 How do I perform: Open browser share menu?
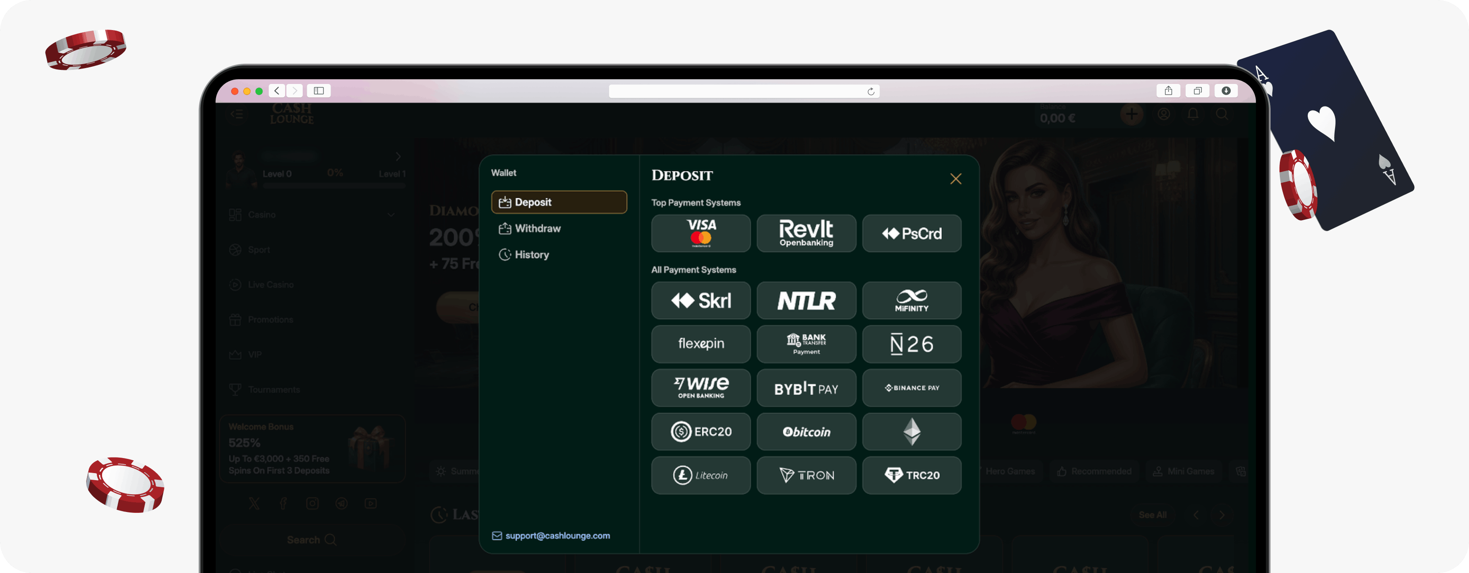pyautogui.click(x=1168, y=91)
